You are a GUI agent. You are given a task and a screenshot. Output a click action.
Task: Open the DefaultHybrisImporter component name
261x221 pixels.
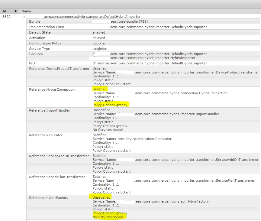click(x=92, y=17)
